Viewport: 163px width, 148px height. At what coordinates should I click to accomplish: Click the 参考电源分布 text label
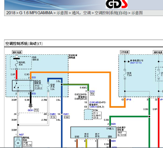[x=137, y=60]
